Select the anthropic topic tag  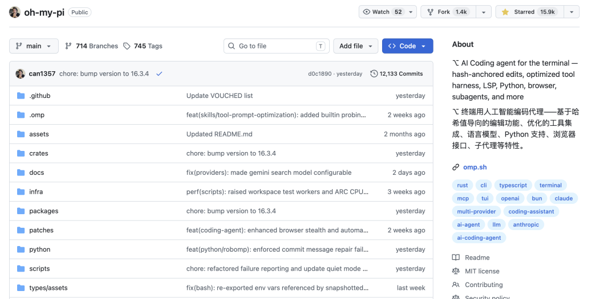coord(526,225)
